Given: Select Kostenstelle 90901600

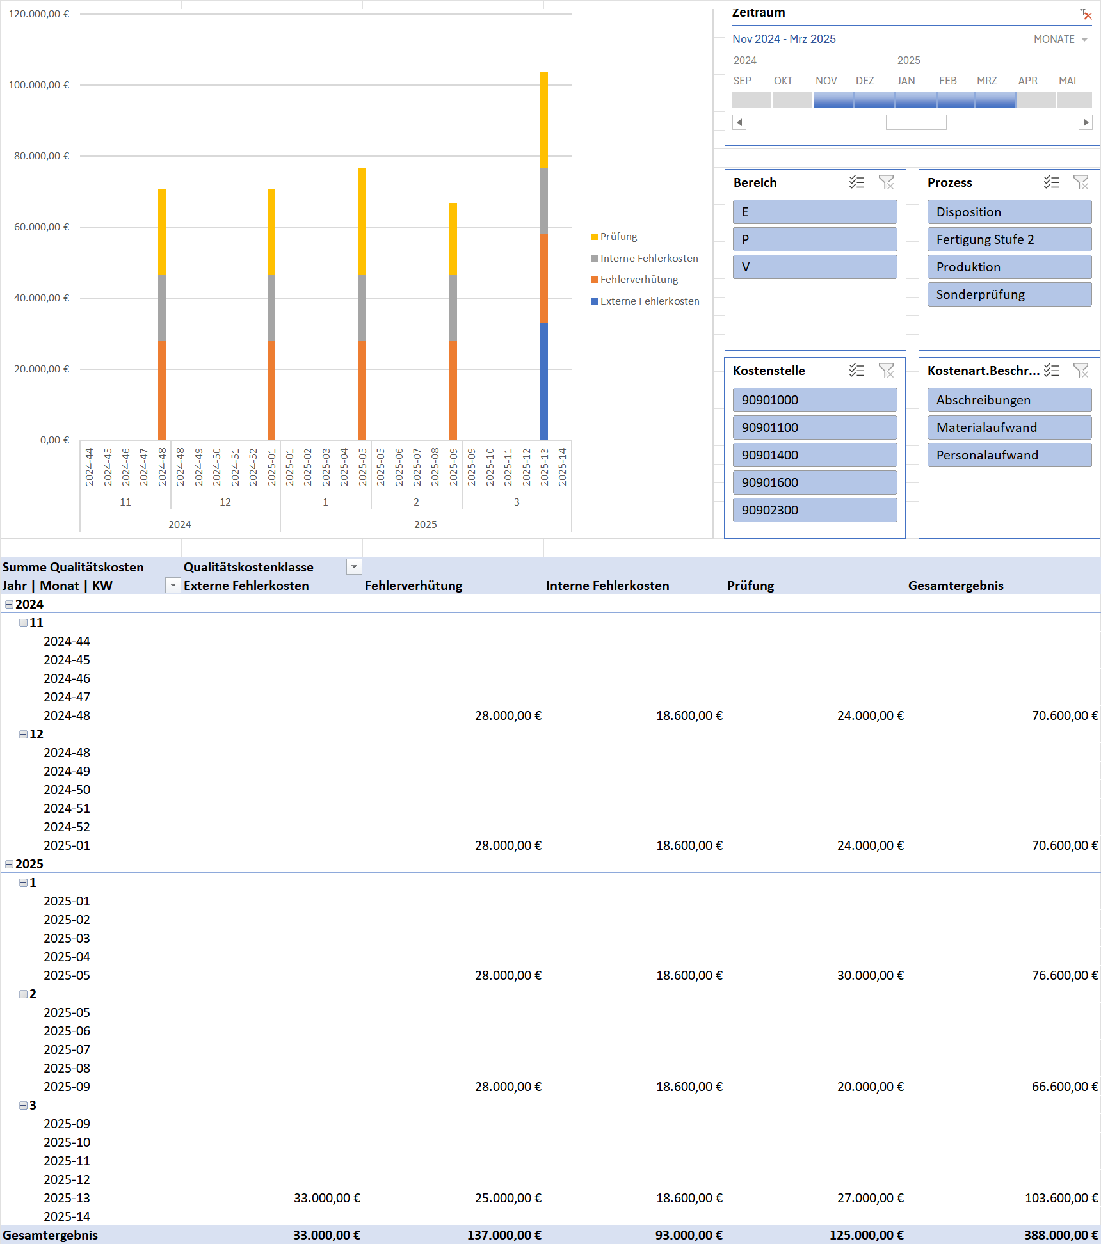Looking at the screenshot, I should coord(815,482).
